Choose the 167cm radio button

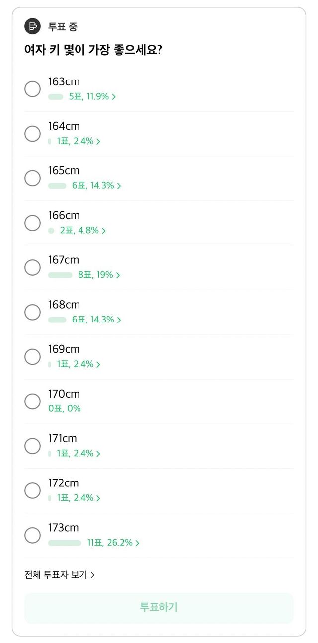pyautogui.click(x=33, y=268)
